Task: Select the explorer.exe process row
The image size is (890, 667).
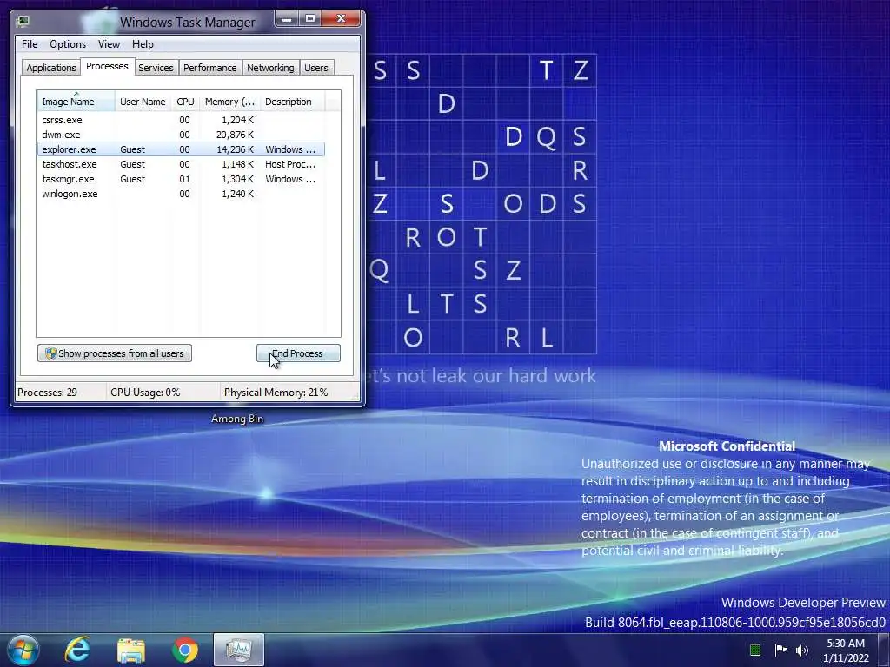Action: [181, 149]
